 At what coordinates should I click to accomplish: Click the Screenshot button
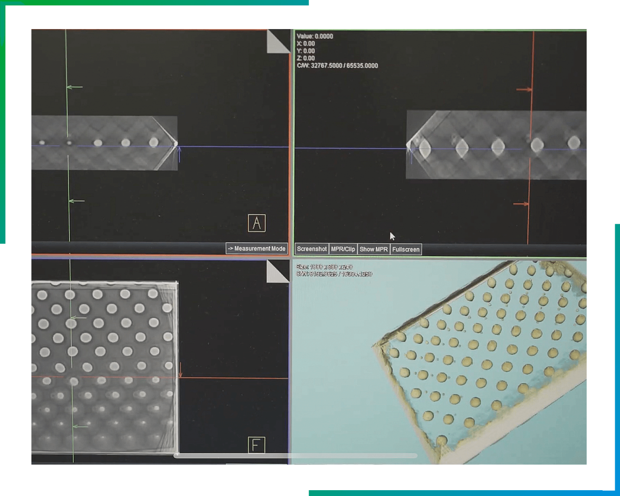pyautogui.click(x=312, y=249)
